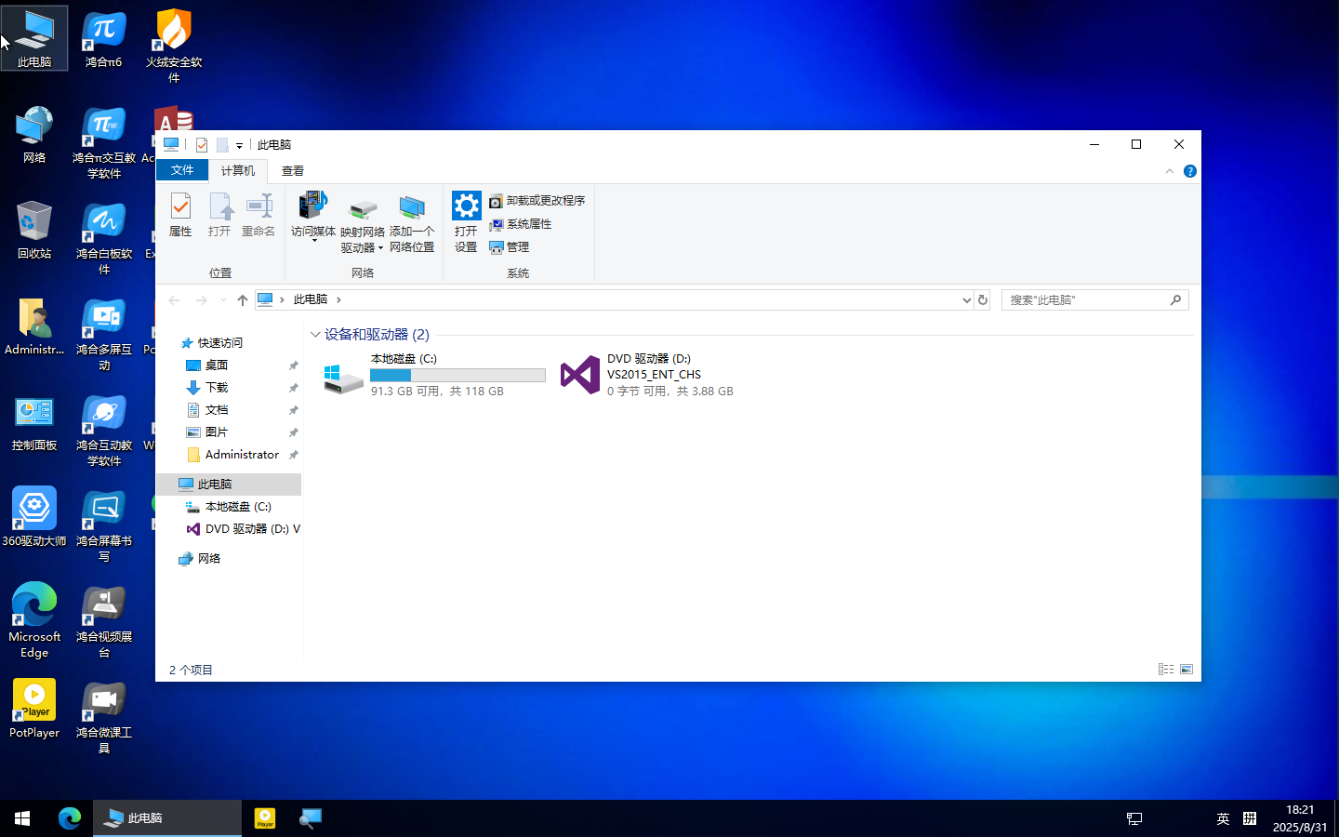Switch to the 查看 ribbon tab

292,170
